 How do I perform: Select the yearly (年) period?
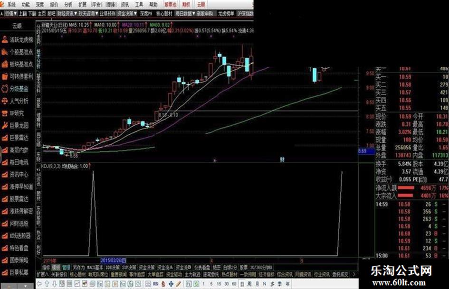(287, 284)
